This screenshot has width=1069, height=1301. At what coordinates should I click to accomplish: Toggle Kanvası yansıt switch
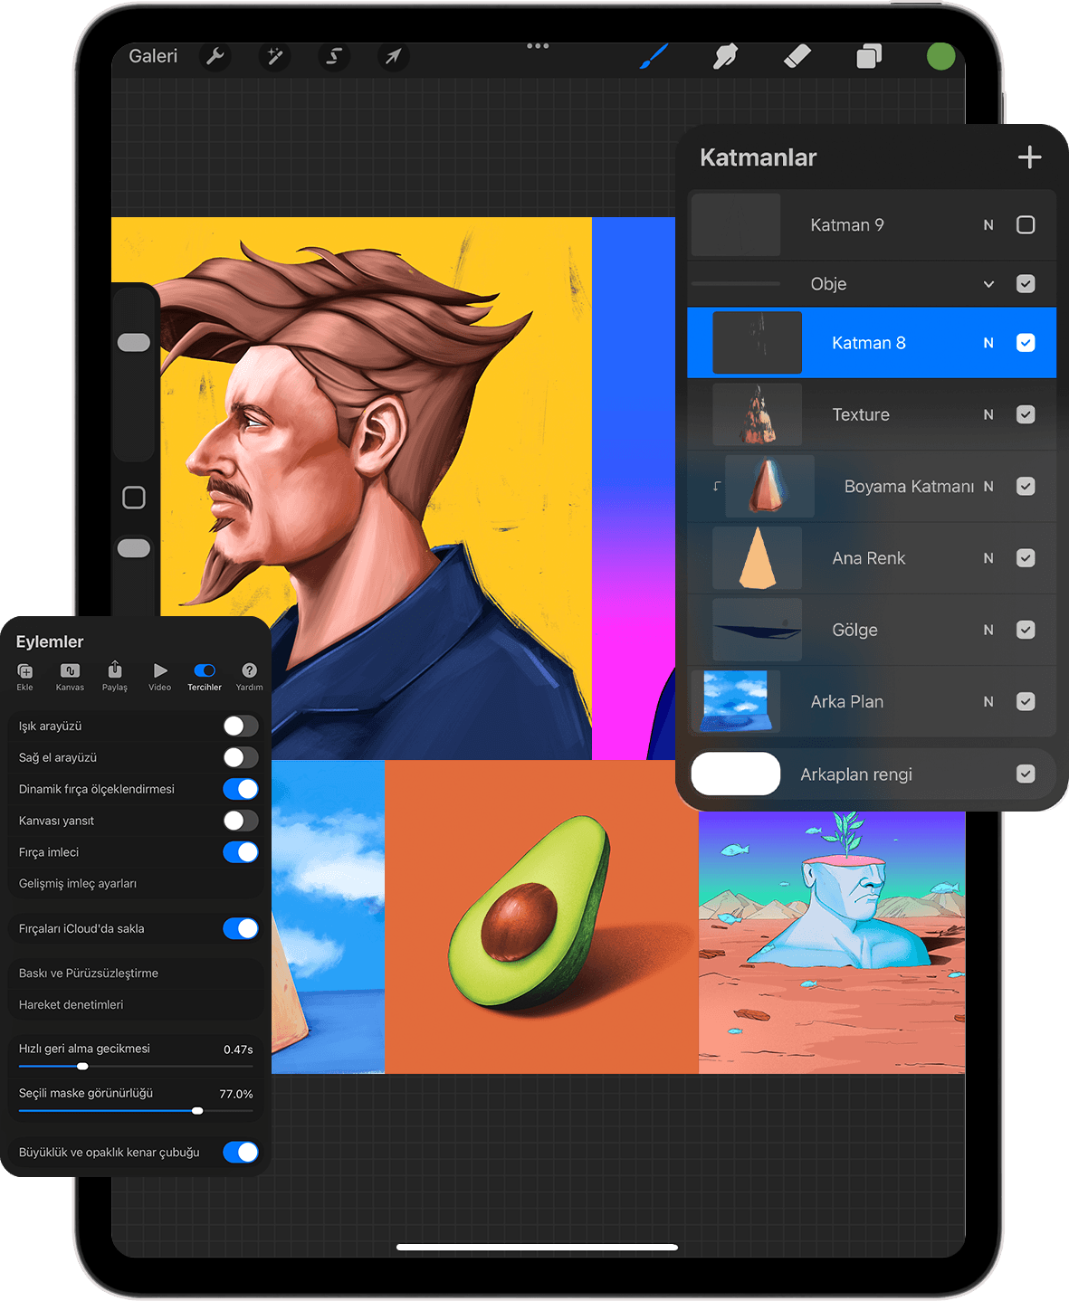click(x=241, y=821)
